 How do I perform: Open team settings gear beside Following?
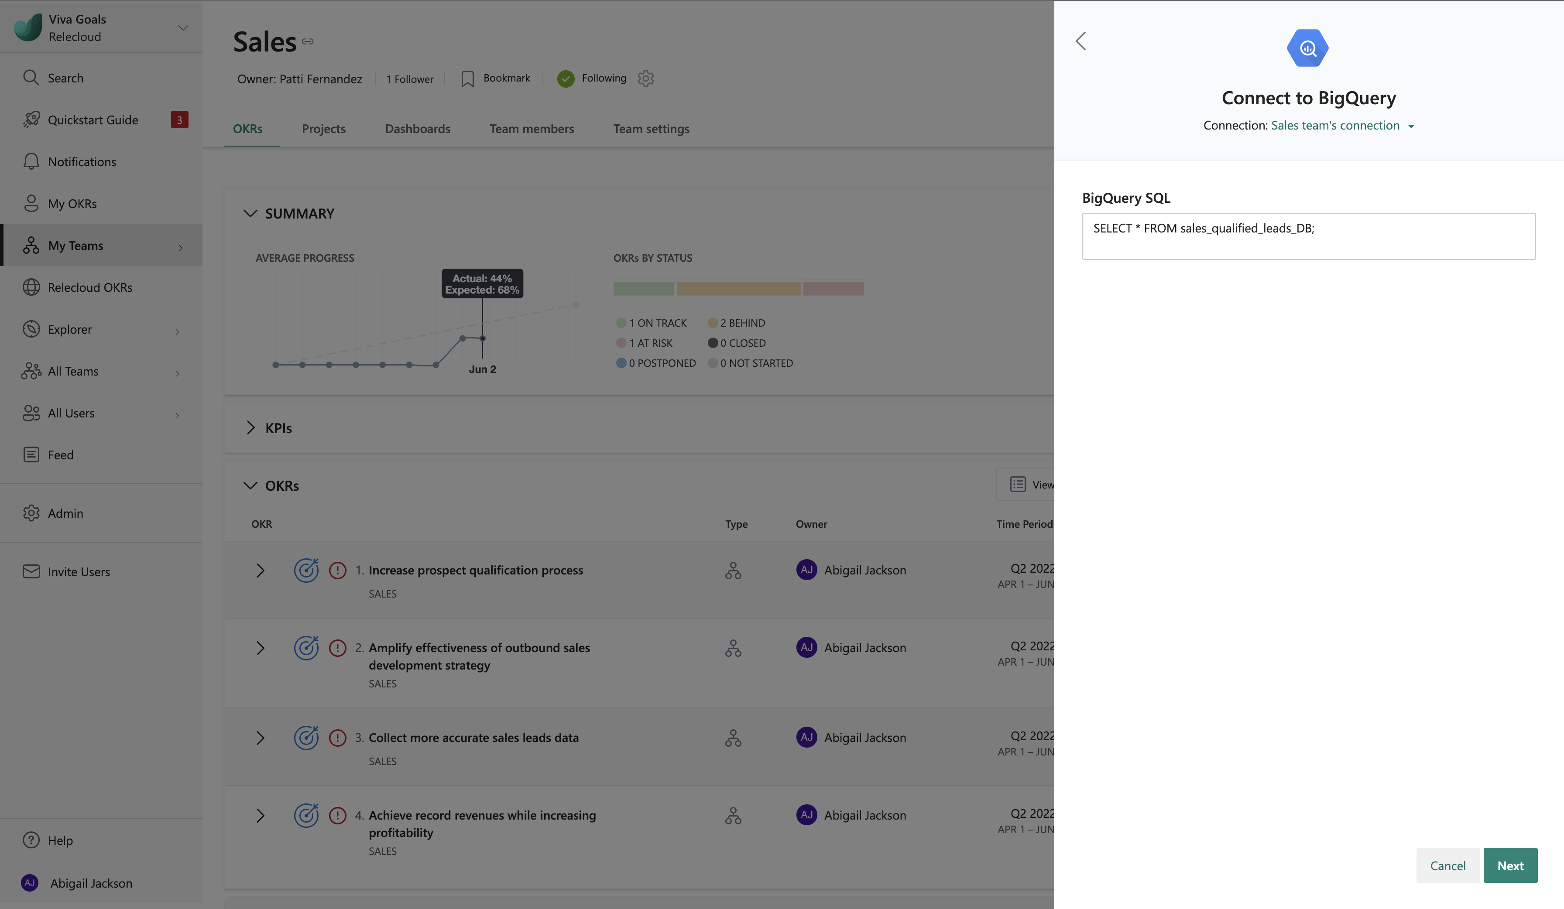pos(645,78)
